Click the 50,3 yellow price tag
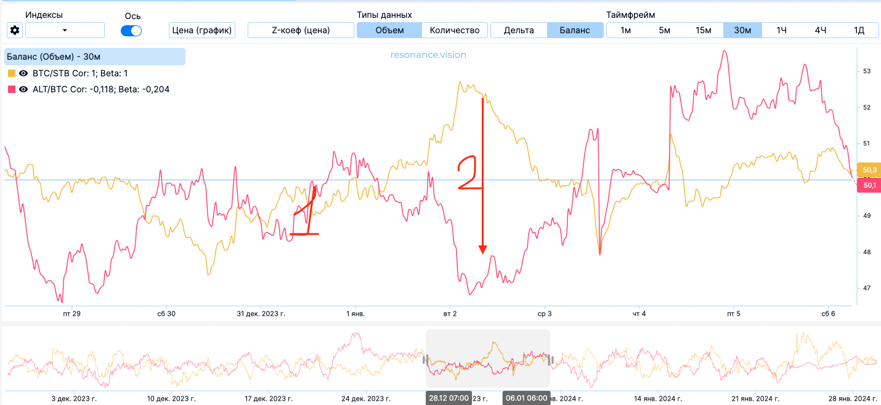Viewport: 881px width, 405px height. click(x=870, y=170)
